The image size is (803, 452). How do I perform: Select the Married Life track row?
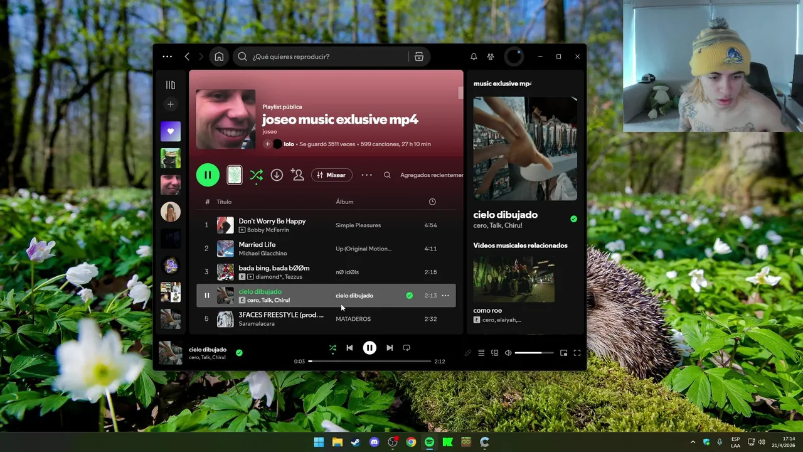click(326, 249)
